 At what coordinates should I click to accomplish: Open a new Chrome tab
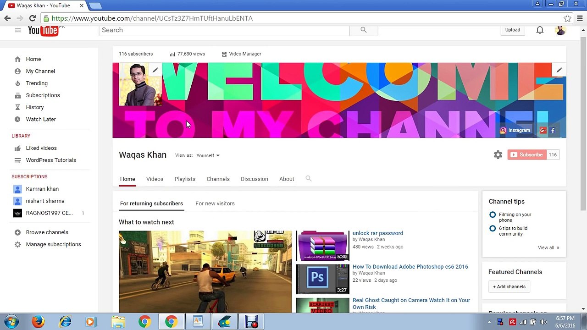[x=95, y=5]
